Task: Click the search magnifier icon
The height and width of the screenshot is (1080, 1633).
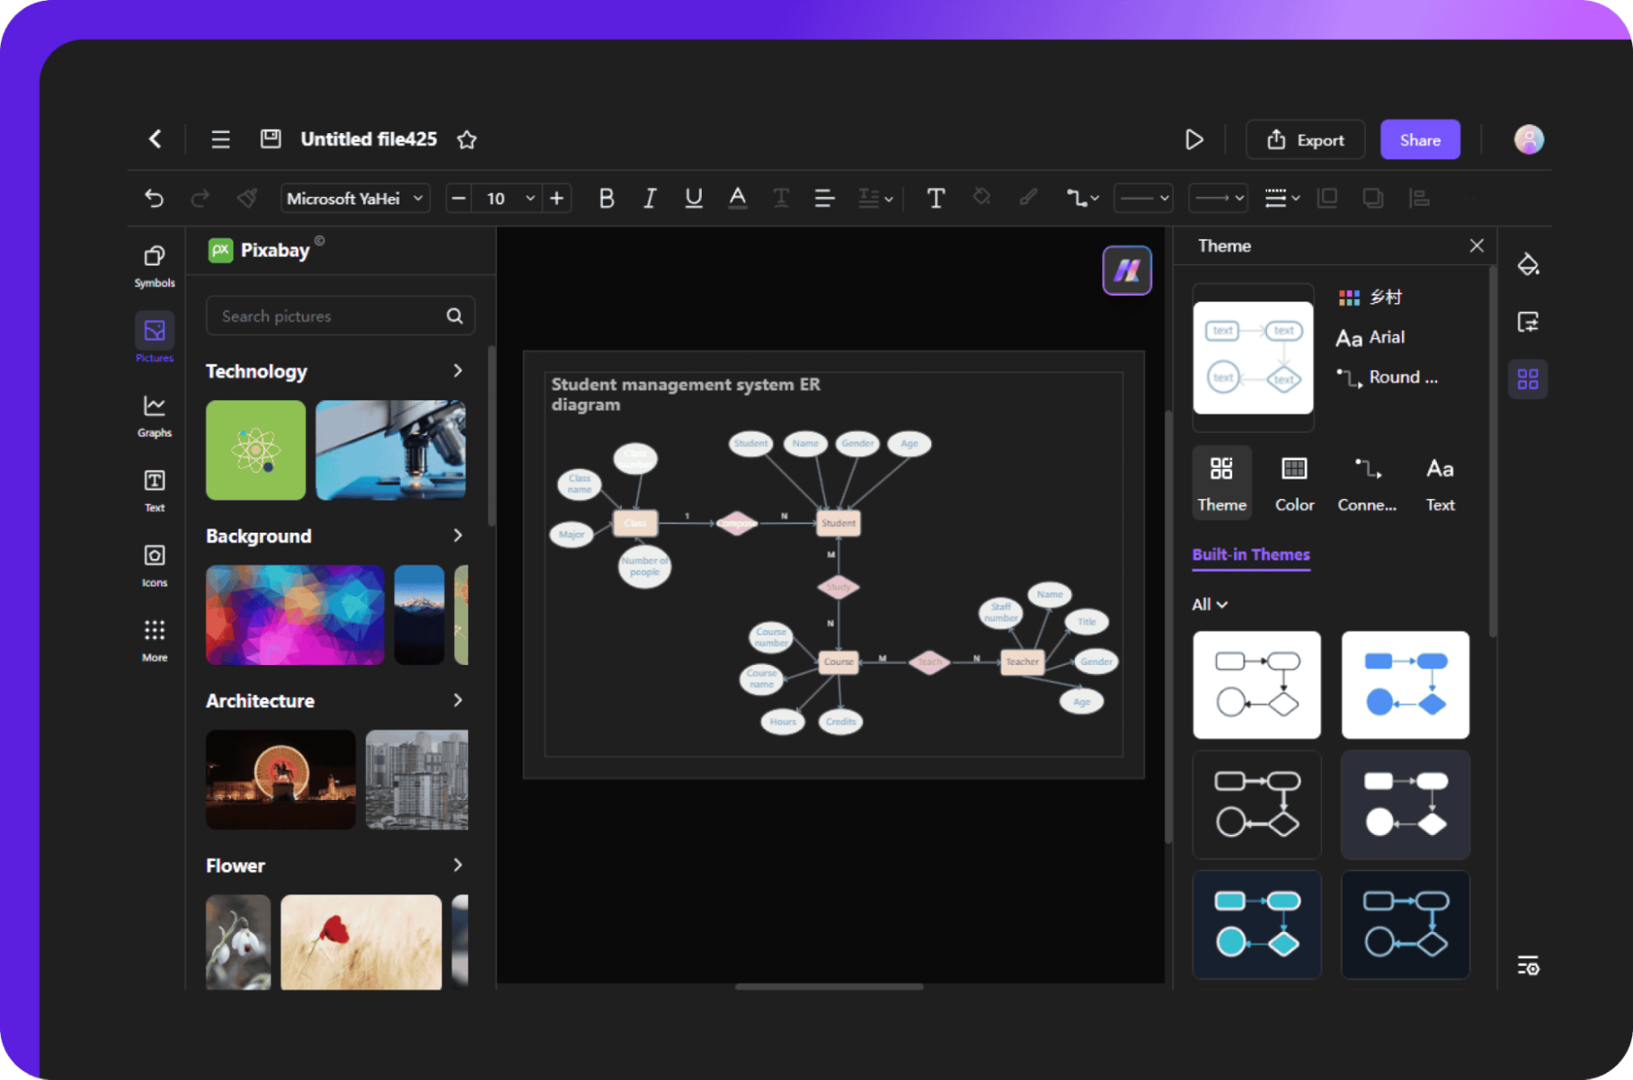Action: point(455,316)
